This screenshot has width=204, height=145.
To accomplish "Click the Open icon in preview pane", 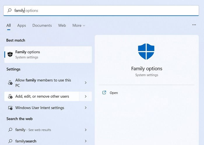I will pyautogui.click(x=104, y=93).
